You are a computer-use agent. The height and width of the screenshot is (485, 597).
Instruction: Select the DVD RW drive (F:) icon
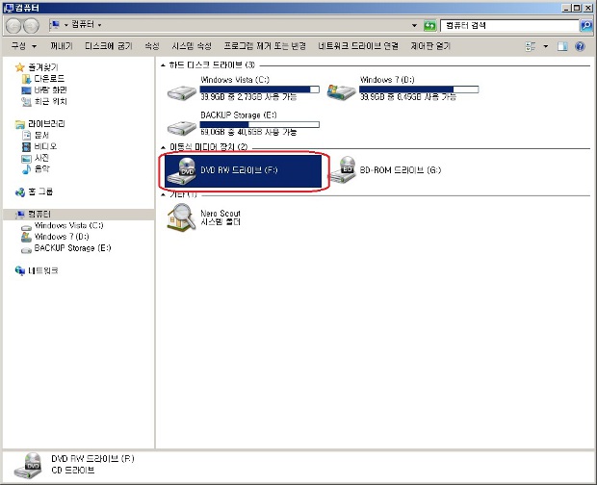click(181, 170)
